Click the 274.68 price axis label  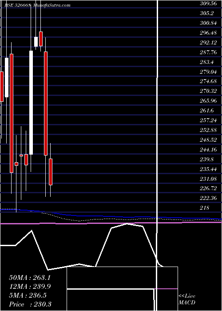[x=208, y=81]
